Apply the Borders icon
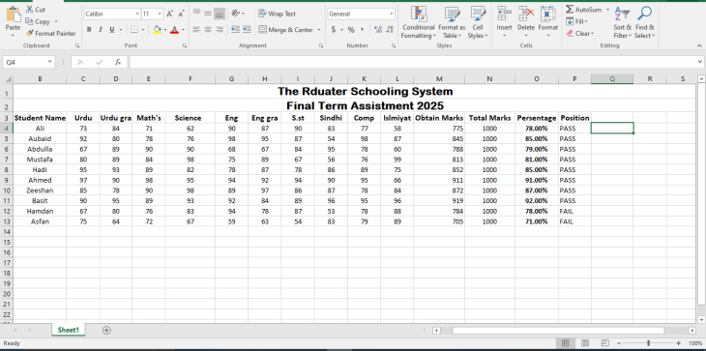 coord(134,30)
